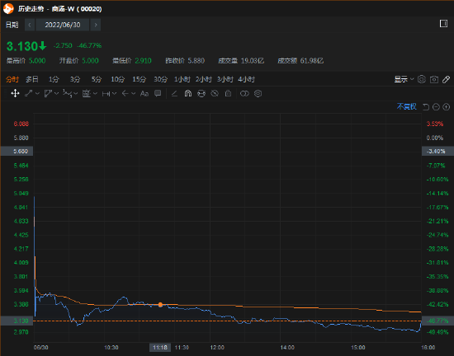Switch to 1小时 interval tab
The width and height of the screenshot is (454, 356).
point(182,79)
